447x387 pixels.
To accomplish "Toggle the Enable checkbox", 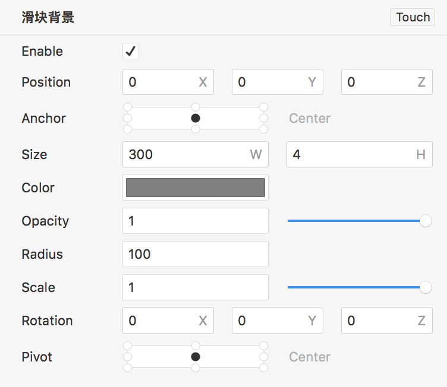I will pyautogui.click(x=131, y=51).
